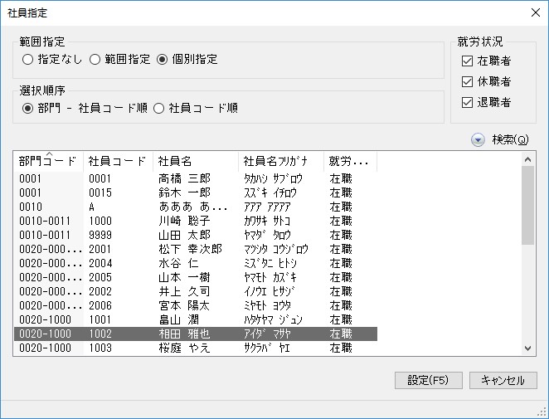This screenshot has width=549, height=419.
Task: Click the 社員名フリガナ column header
Action: click(274, 161)
